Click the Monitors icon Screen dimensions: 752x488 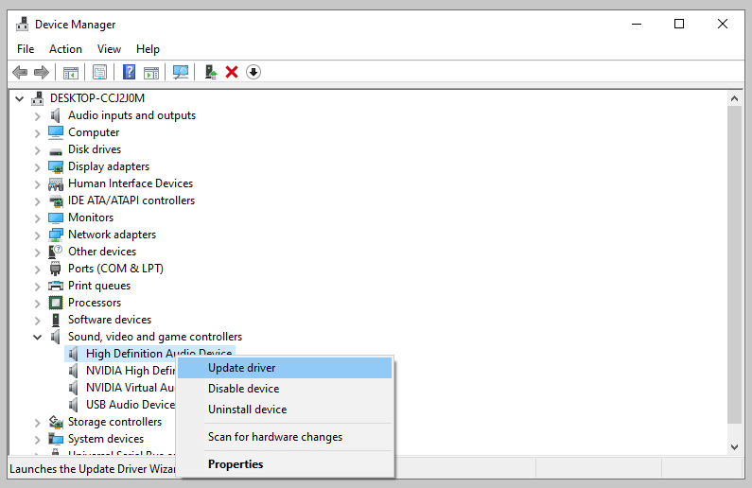click(x=56, y=218)
